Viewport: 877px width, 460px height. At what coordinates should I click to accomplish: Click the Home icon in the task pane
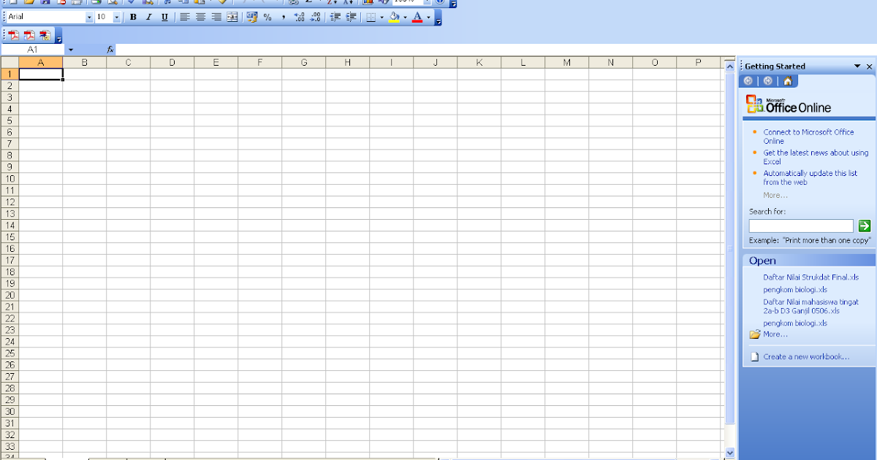[787, 80]
